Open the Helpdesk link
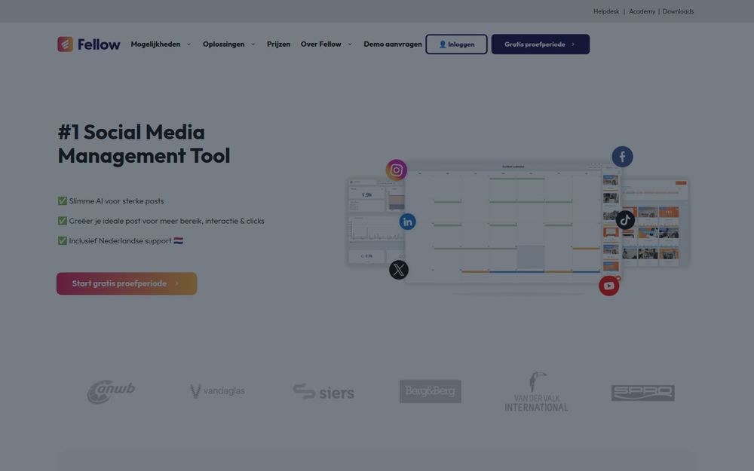Image resolution: width=754 pixels, height=471 pixels. (x=606, y=11)
